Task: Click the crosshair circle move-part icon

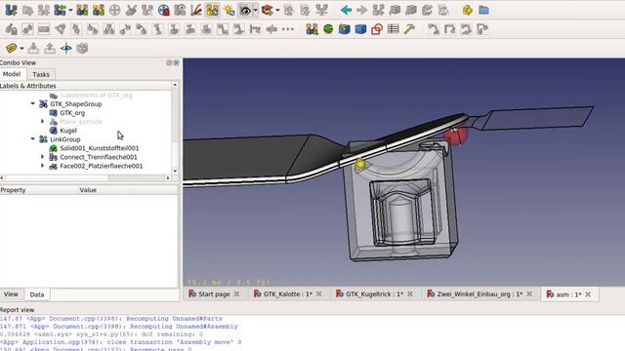Action: 115,10
